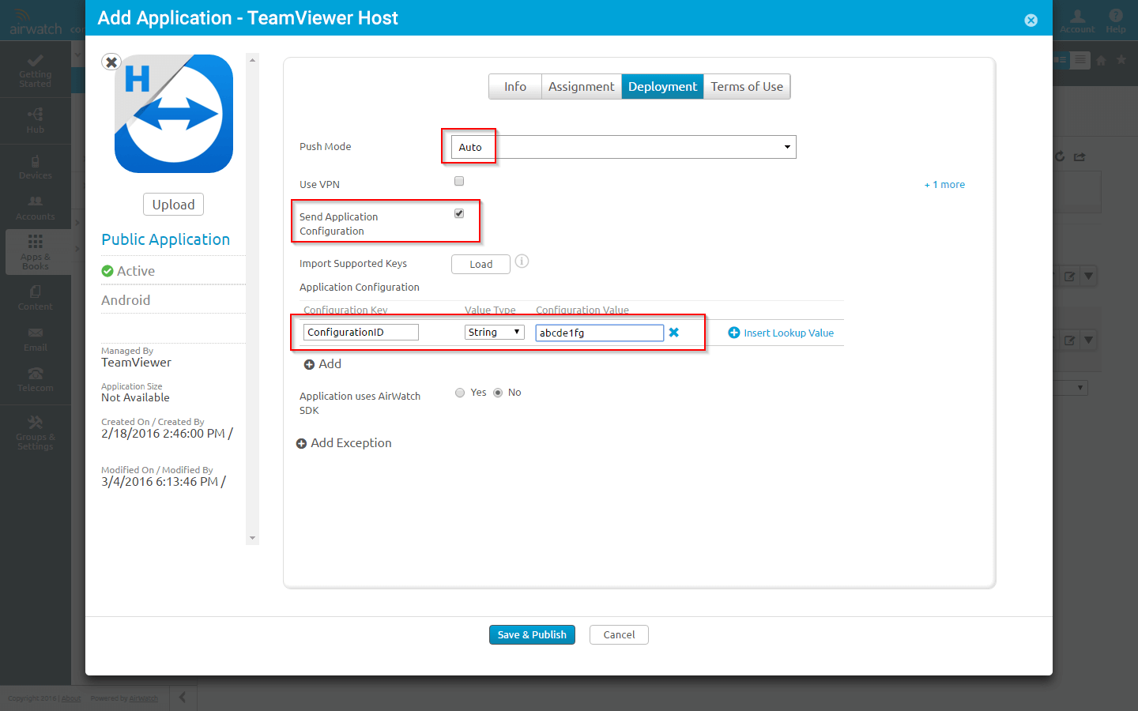Delete the ConfigurationID row with X icon
1138x711 pixels.
coord(674,333)
